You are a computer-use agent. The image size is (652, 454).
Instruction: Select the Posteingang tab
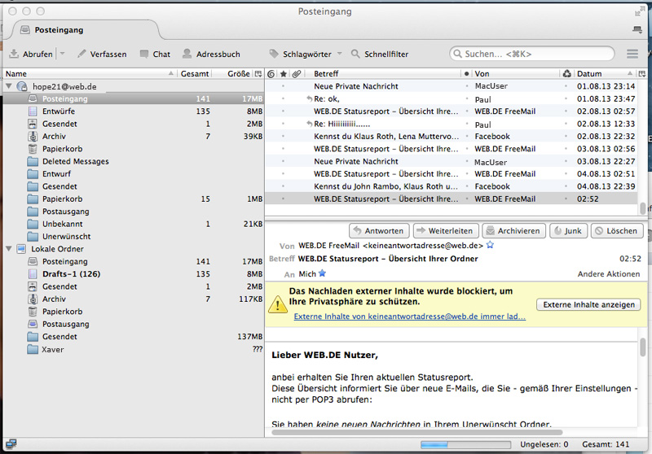point(57,30)
